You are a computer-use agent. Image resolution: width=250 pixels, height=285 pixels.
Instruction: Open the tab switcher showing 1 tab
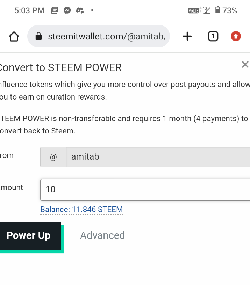point(213,36)
